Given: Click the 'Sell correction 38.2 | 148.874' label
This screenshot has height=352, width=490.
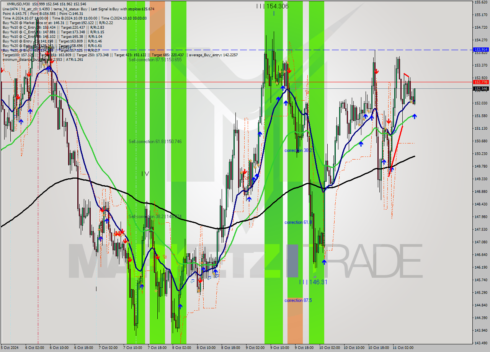Looking at the screenshot, I should coord(155,217).
